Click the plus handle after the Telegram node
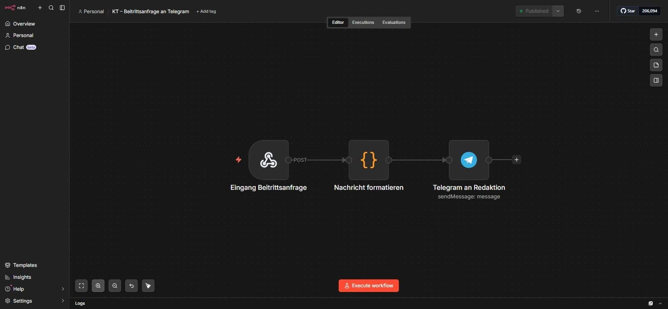The image size is (668, 309). pyautogui.click(x=516, y=160)
